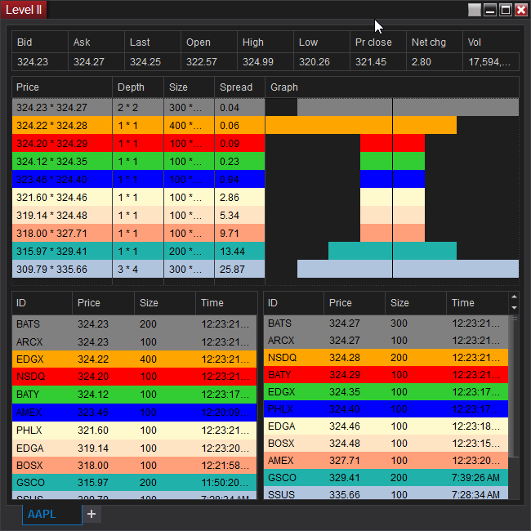
Task: Click the grey top bar in graph
Action: [408, 107]
